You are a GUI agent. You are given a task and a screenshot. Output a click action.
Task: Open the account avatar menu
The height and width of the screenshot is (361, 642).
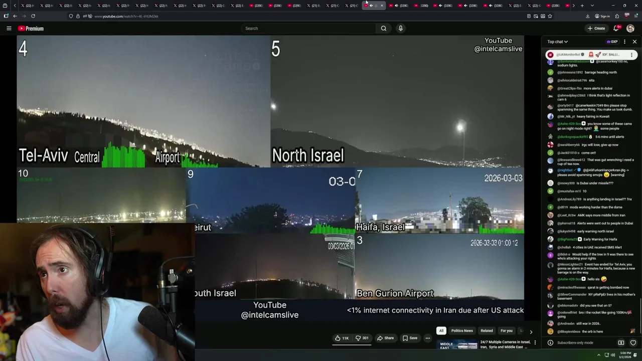pyautogui.click(x=630, y=29)
